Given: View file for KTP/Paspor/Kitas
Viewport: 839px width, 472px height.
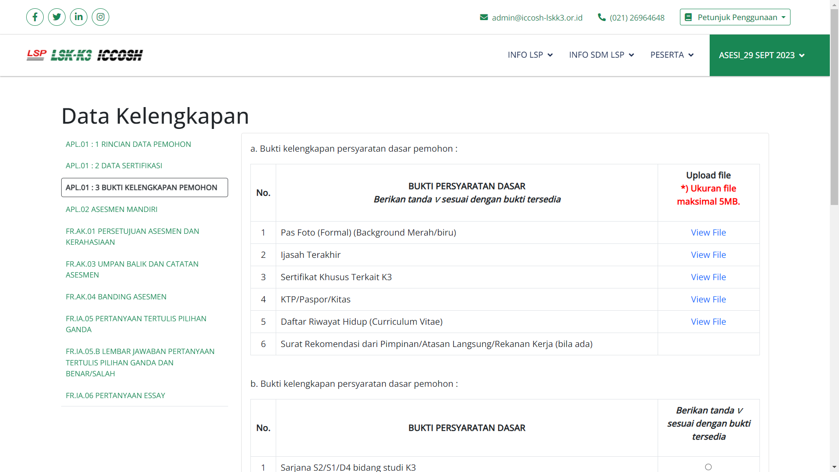Looking at the screenshot, I should click(708, 299).
